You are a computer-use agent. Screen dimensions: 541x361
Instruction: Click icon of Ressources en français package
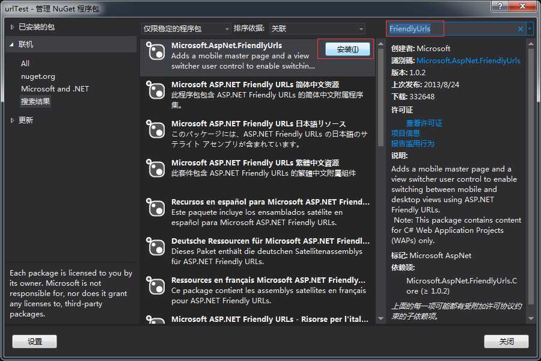tap(155, 285)
